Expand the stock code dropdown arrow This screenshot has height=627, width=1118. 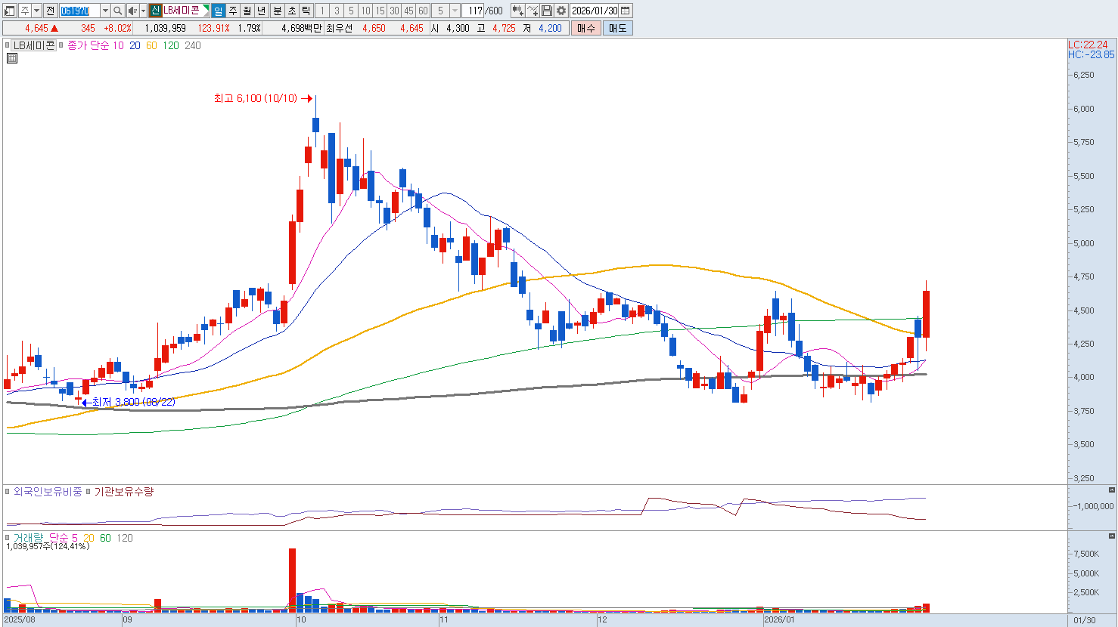105,11
